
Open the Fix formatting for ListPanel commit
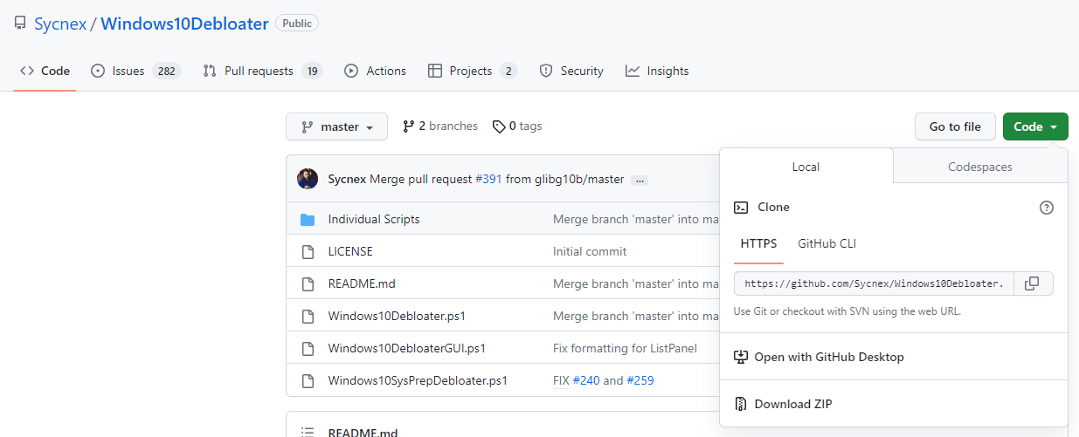[625, 348]
